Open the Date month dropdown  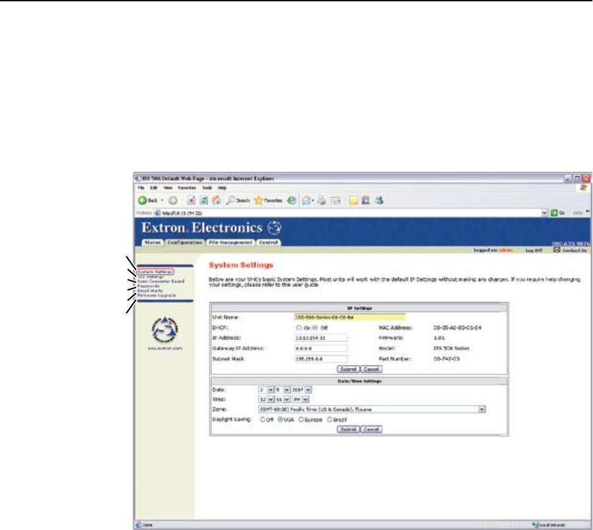pos(271,390)
